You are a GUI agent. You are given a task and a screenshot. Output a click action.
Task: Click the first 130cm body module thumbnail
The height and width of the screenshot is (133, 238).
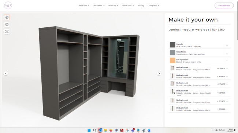[x=172, y=68]
